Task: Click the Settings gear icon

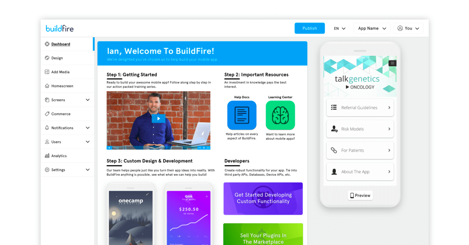Action: click(47, 170)
